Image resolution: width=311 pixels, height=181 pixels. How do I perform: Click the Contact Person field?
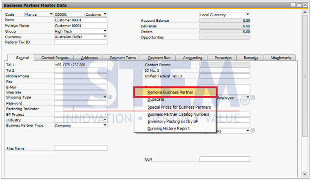[x=225, y=65]
